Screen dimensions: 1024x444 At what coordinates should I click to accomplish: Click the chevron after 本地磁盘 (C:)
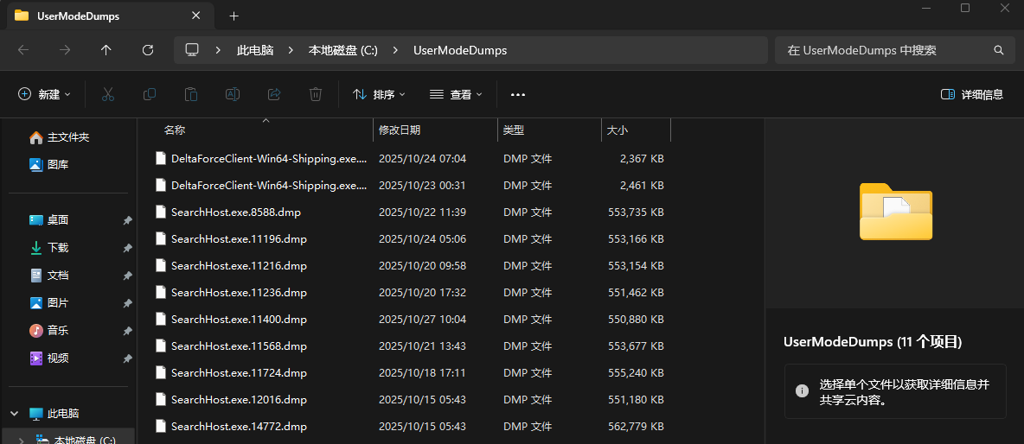(x=395, y=50)
